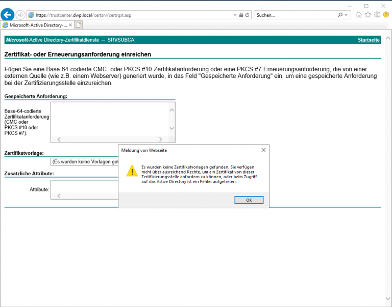Image resolution: width=392 pixels, height=307 pixels.
Task: Close the Meldung von Webseite dialog
Action: (263, 150)
